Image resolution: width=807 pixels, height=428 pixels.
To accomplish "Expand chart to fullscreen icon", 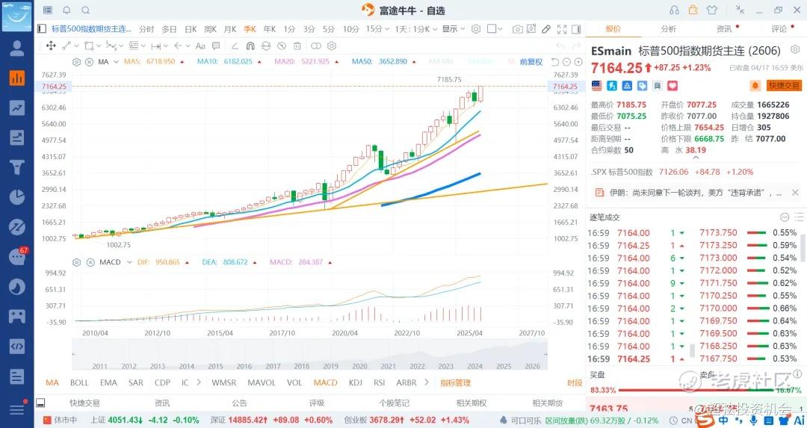I will (562, 29).
